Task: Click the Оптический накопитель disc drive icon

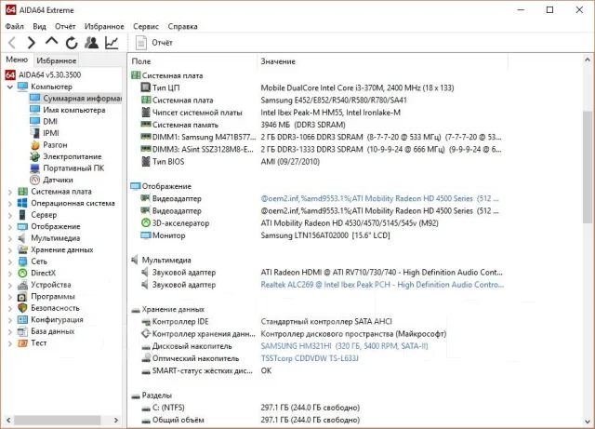Action: click(146, 357)
